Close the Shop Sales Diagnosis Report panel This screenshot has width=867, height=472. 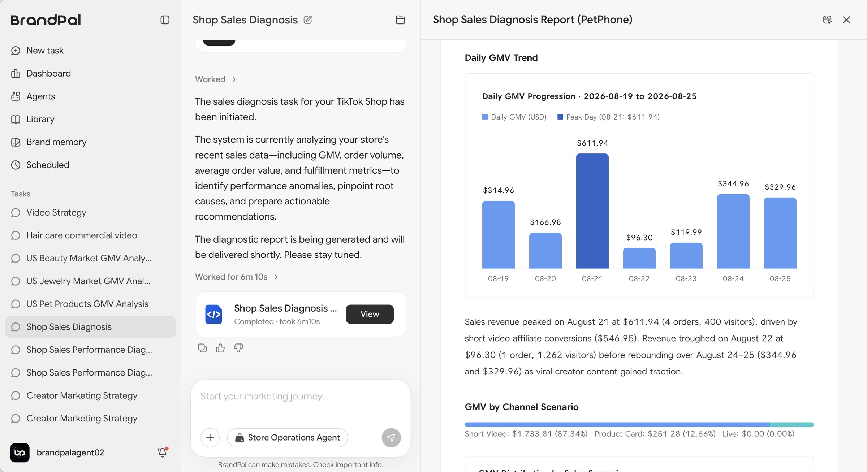(x=846, y=20)
